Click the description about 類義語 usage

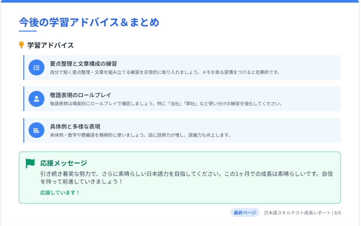click(140, 135)
